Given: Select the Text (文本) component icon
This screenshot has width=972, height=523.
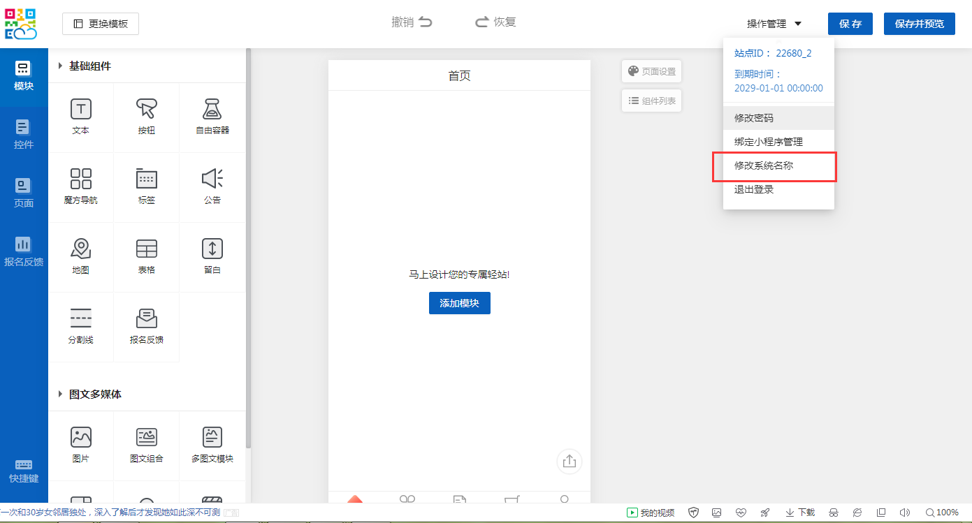Looking at the screenshot, I should [80, 110].
